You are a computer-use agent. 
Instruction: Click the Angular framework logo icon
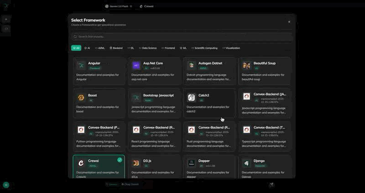[81, 66]
